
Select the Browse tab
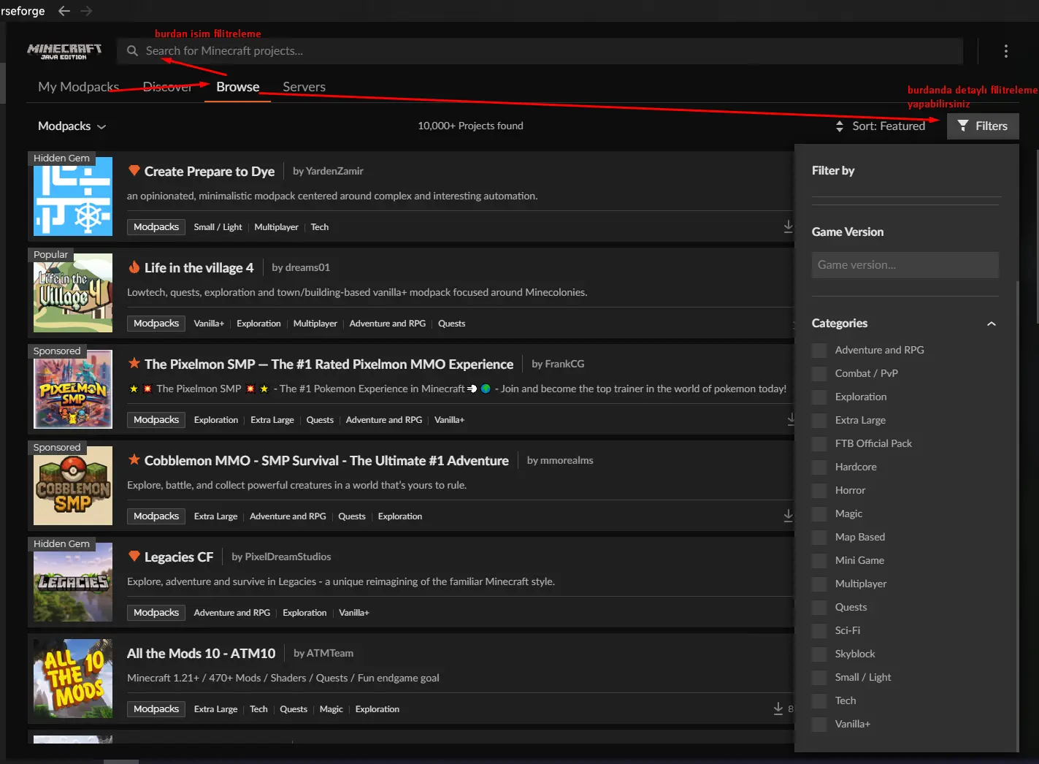(238, 87)
